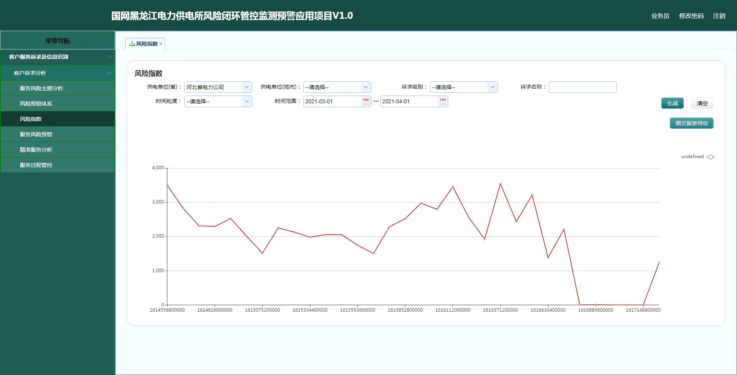Click the 清空 button
This screenshot has width=737, height=375.
[702, 103]
